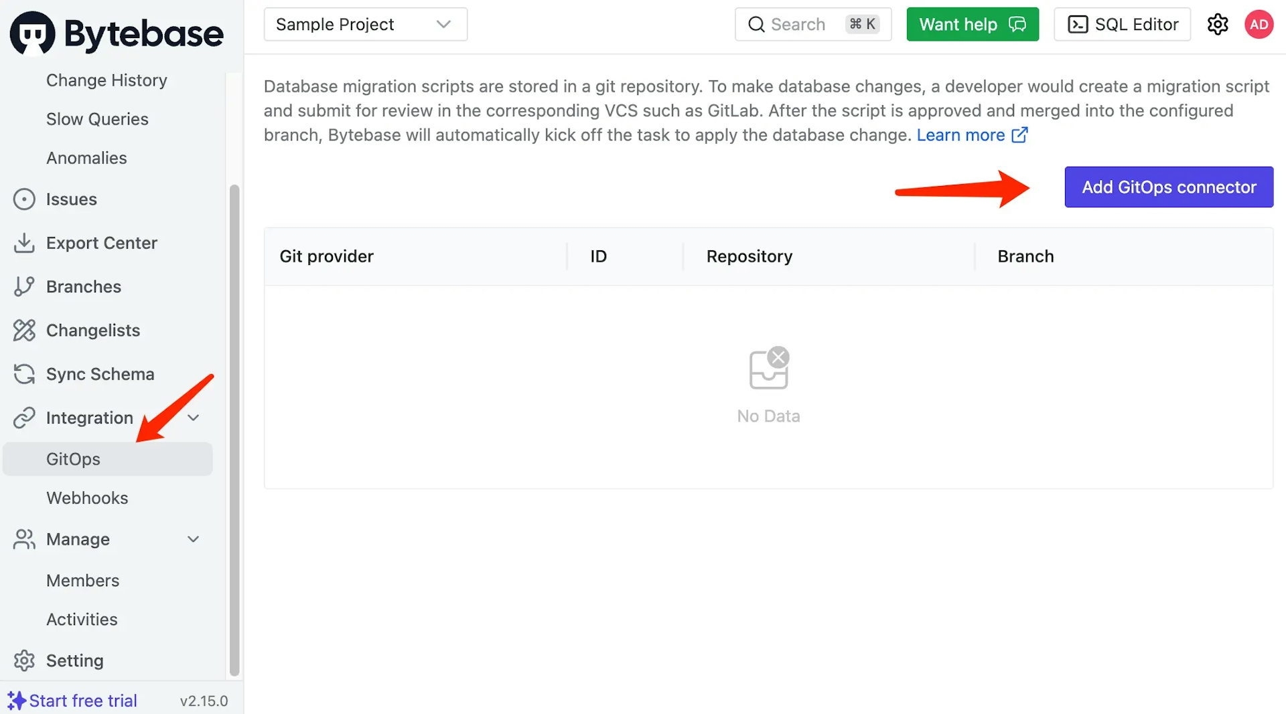Click Add GitOps connector button
Image resolution: width=1286 pixels, height=714 pixels.
coord(1169,187)
